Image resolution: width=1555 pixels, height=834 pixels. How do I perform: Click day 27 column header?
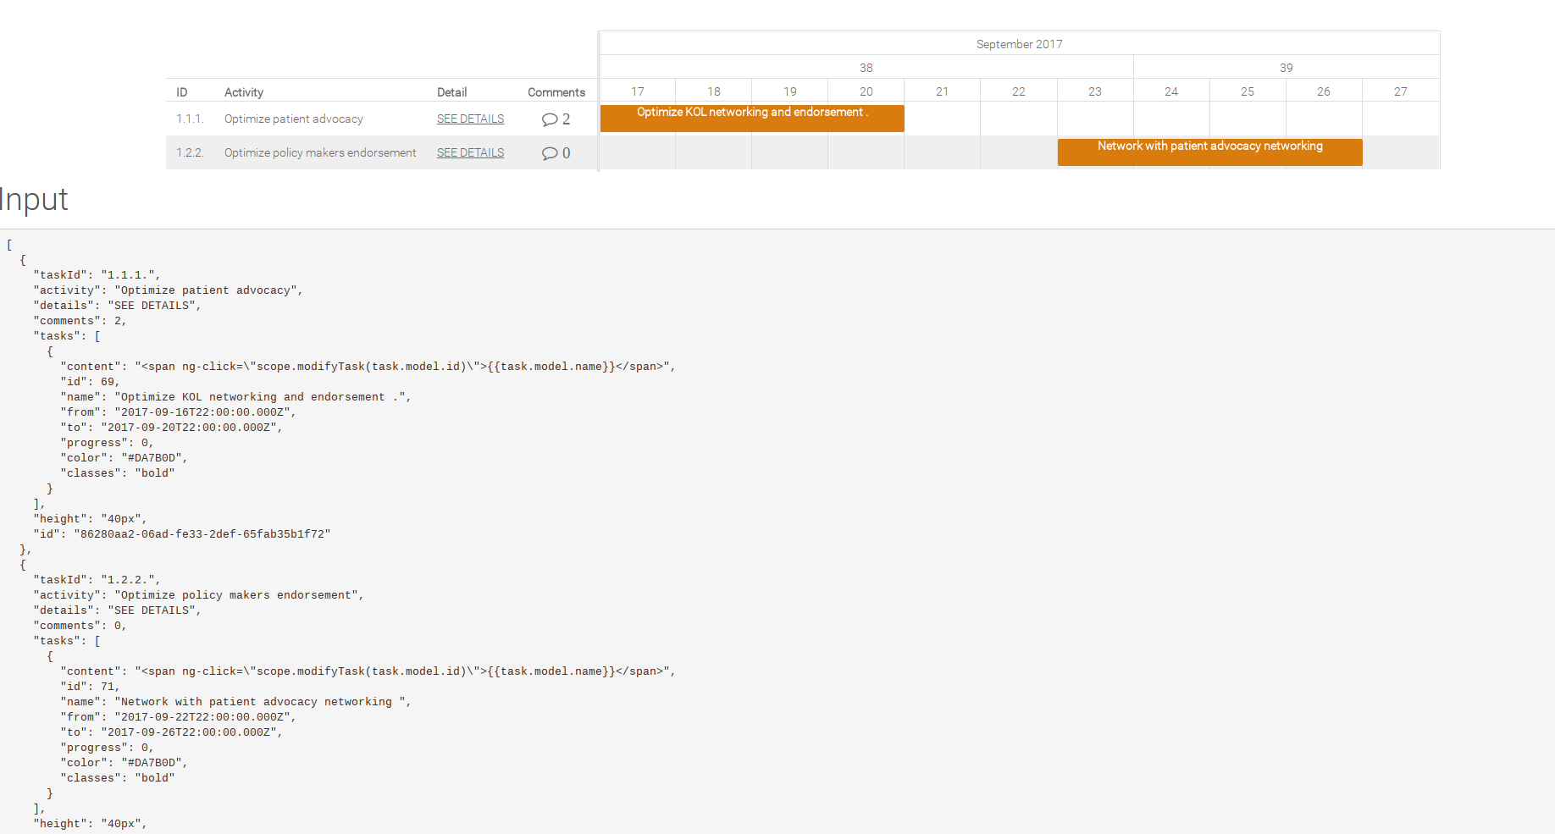(x=1400, y=90)
